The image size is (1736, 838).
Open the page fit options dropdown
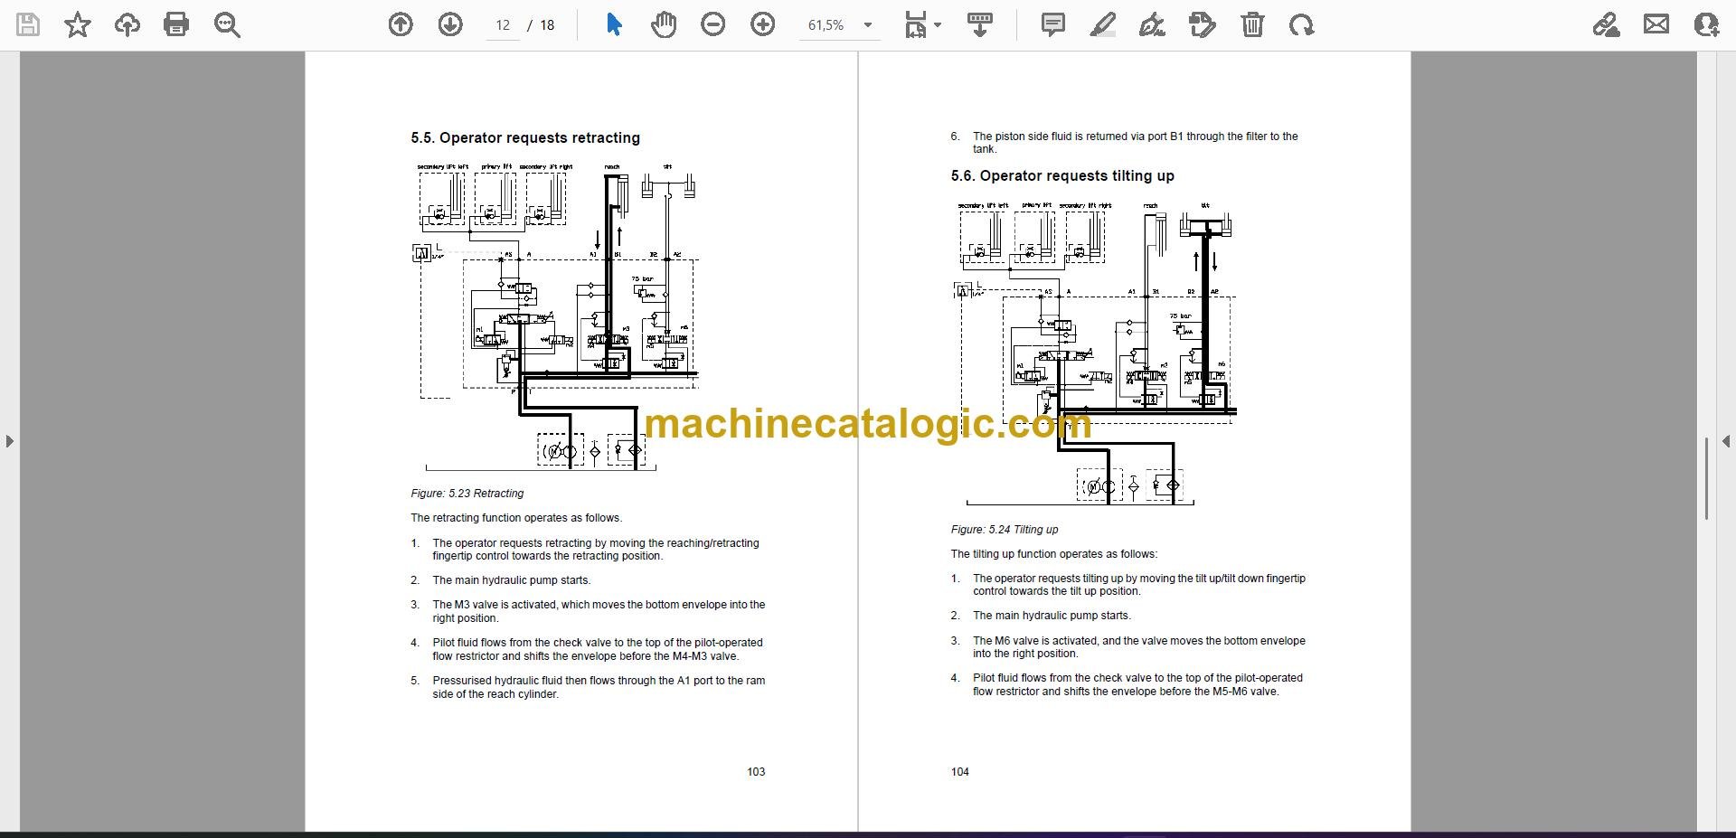pos(922,24)
